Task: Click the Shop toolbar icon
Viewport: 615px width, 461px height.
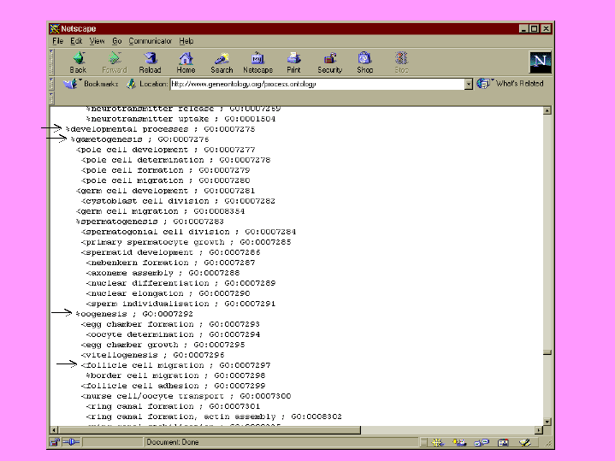Action: coord(365,62)
